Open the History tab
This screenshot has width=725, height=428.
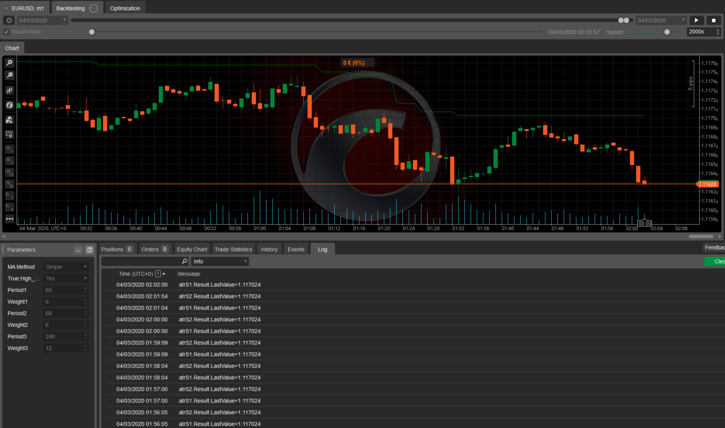pyautogui.click(x=269, y=250)
